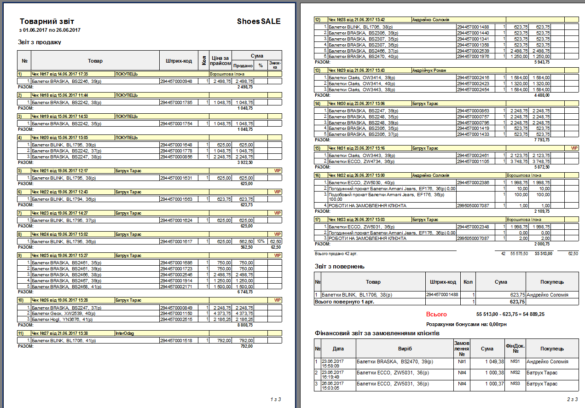
Task: Click the "Товарний звіт" report title
Action: (x=46, y=22)
